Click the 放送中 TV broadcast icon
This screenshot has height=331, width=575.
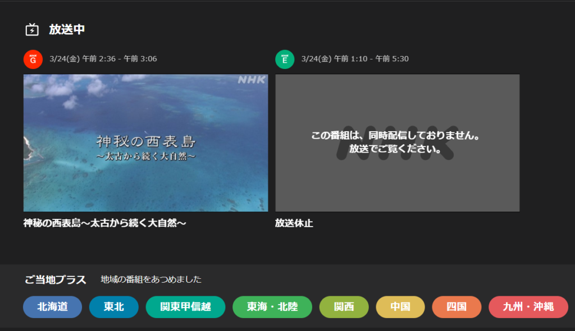coord(33,30)
